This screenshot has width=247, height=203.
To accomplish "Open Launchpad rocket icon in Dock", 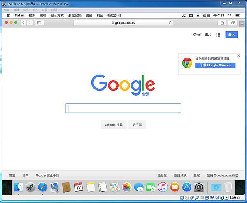I will [30, 187].
